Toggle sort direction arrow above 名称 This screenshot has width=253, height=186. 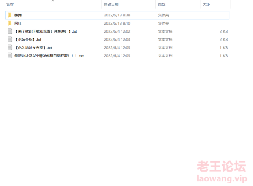tap(53, 1)
